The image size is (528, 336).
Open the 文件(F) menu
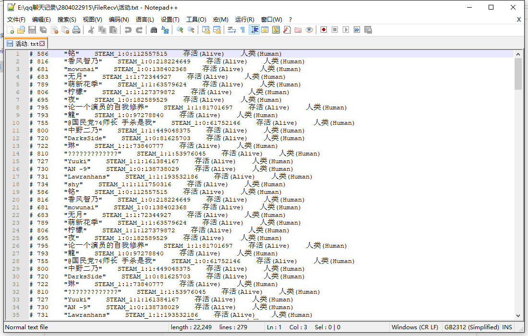(x=16, y=20)
